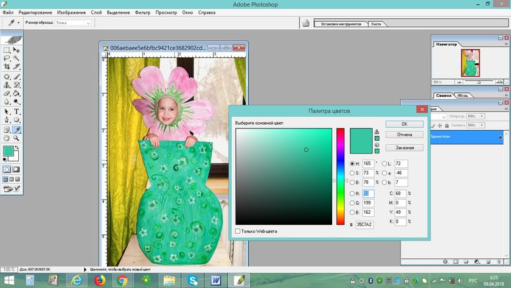Switch to the Абзац tab
Viewport: 511px width, 288px height.
coord(462,96)
